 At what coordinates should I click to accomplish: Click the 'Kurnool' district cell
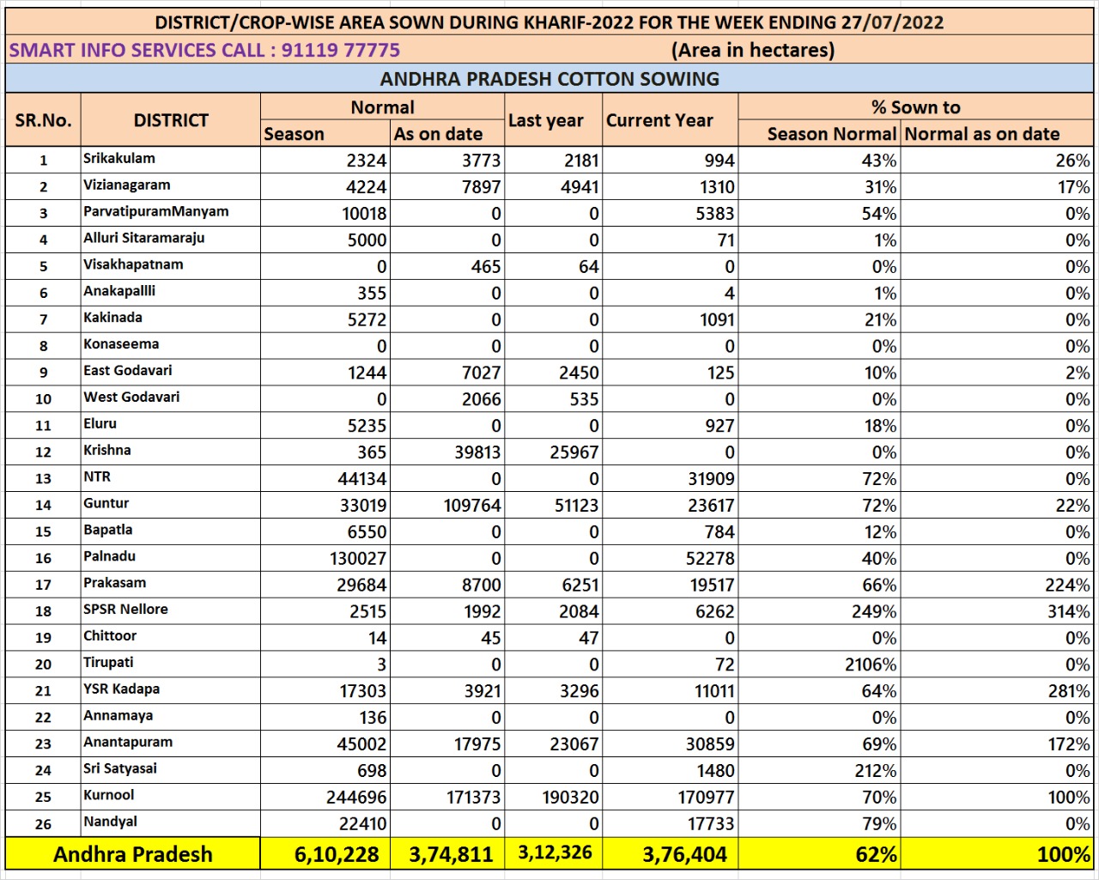coord(109,796)
